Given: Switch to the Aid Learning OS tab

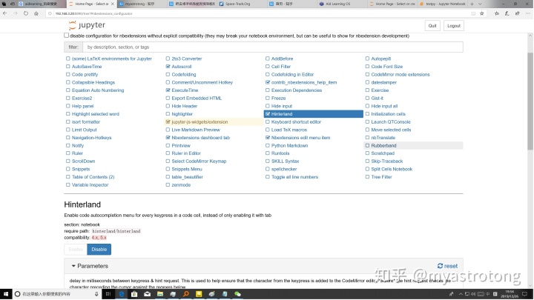Looking at the screenshot, I should (341, 4).
